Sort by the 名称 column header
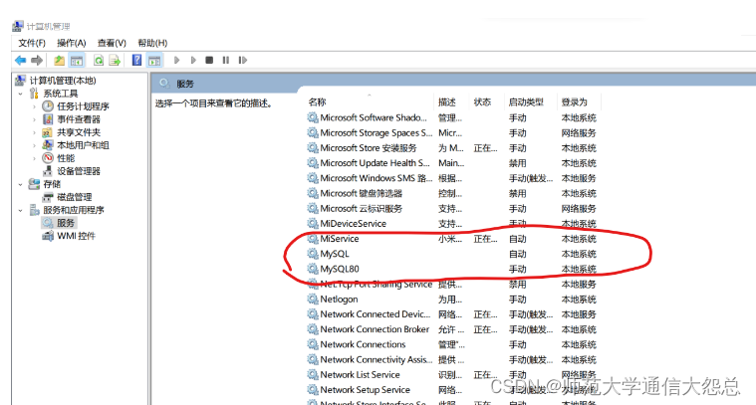The width and height of the screenshot is (756, 405). pyautogui.click(x=317, y=102)
